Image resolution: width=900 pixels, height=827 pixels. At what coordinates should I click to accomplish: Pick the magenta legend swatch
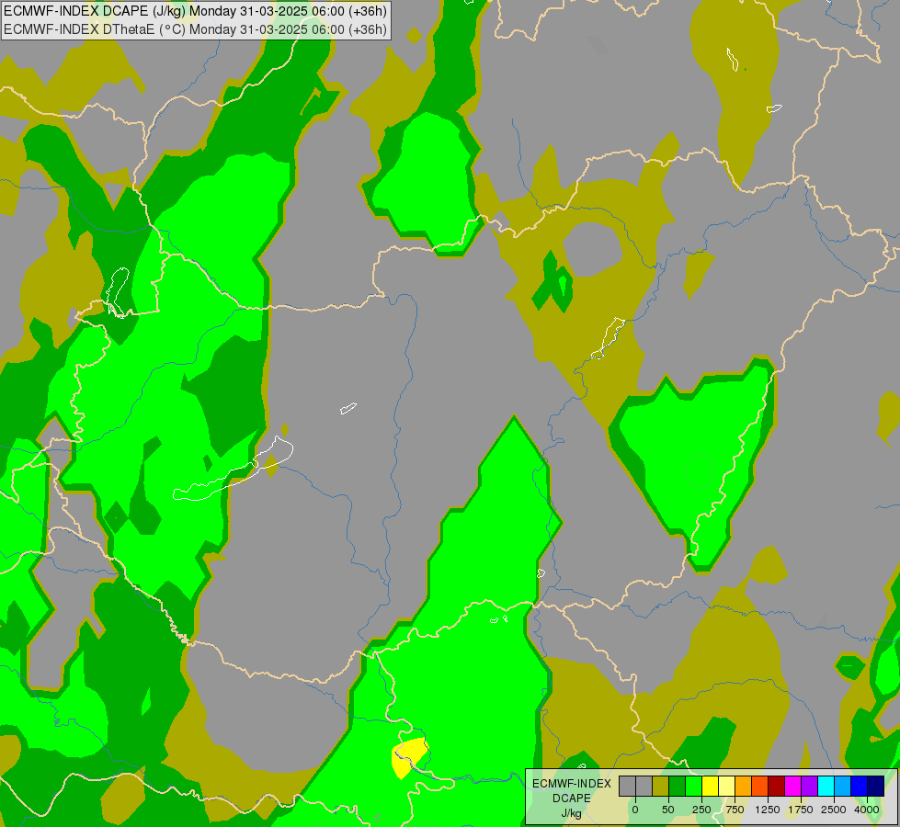(x=793, y=787)
